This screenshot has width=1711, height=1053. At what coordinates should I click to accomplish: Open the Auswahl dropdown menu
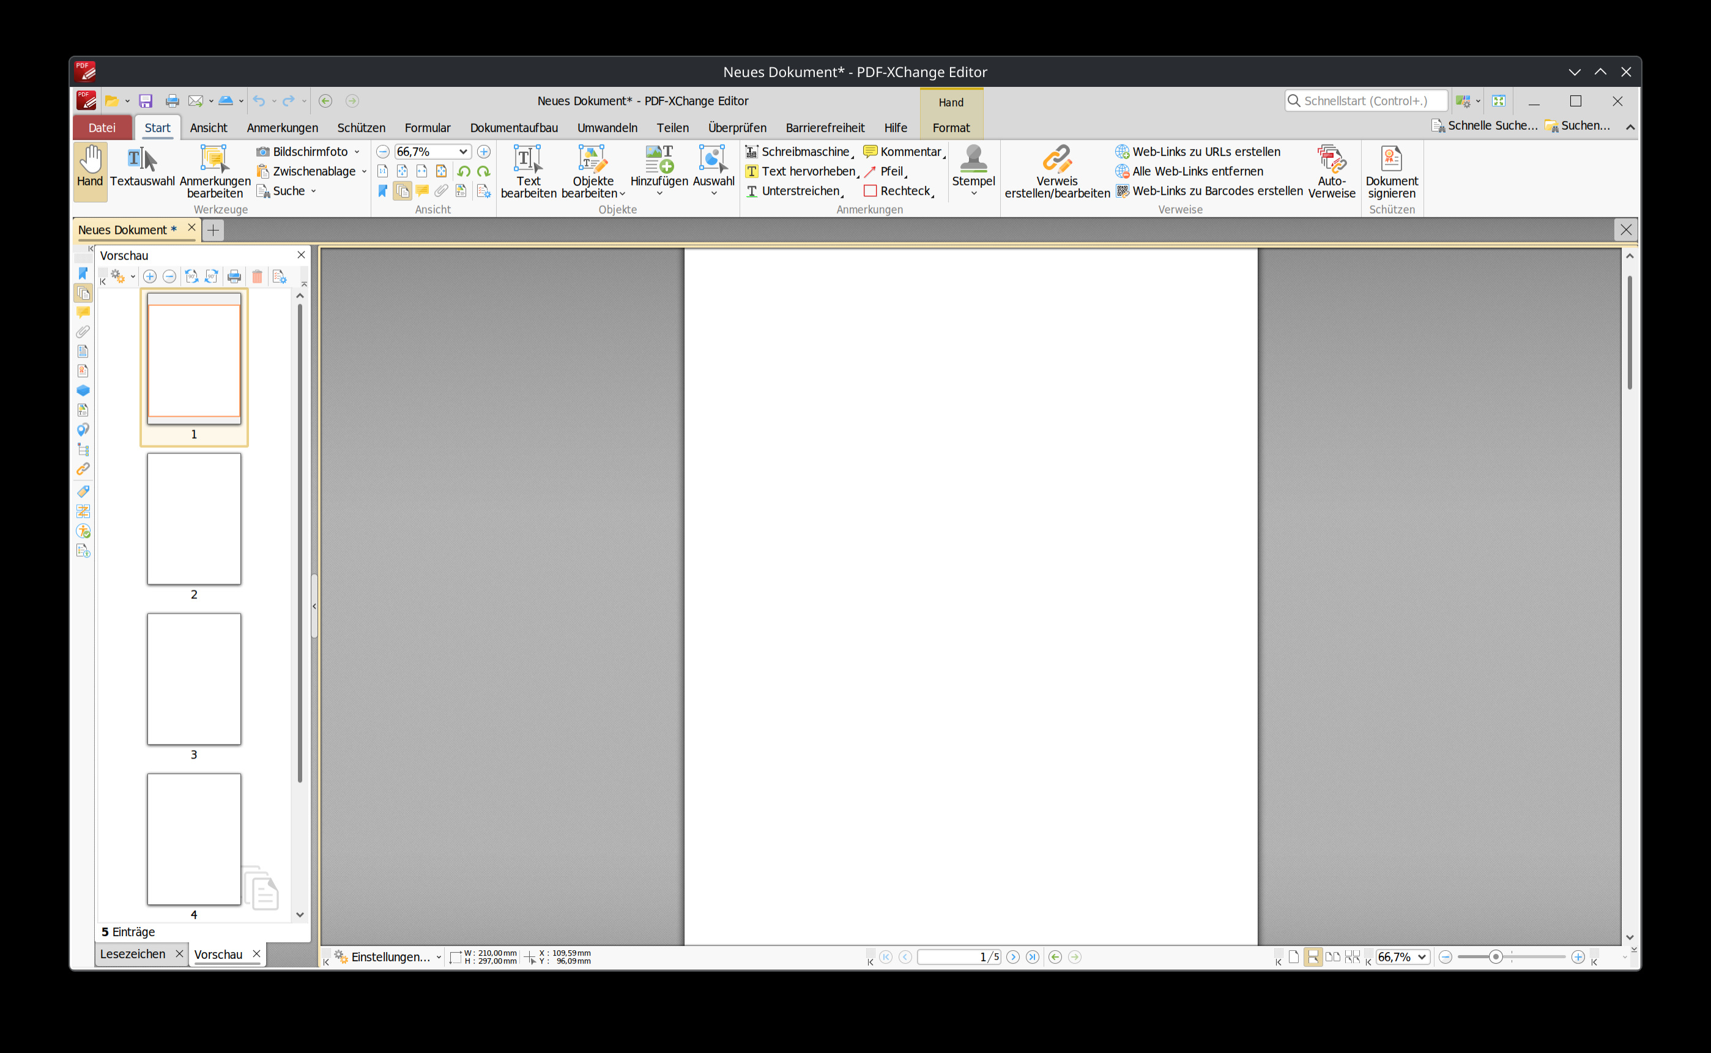tap(713, 171)
